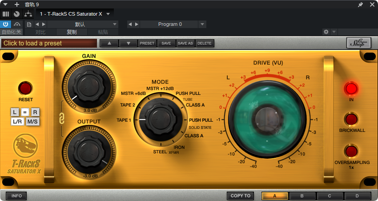This screenshot has height=201, width=378.
Task: Open the PRESET menu
Action: [147, 43]
